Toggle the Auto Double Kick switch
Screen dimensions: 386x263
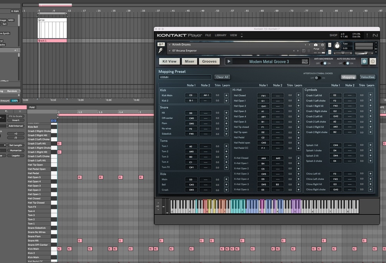[346, 63]
